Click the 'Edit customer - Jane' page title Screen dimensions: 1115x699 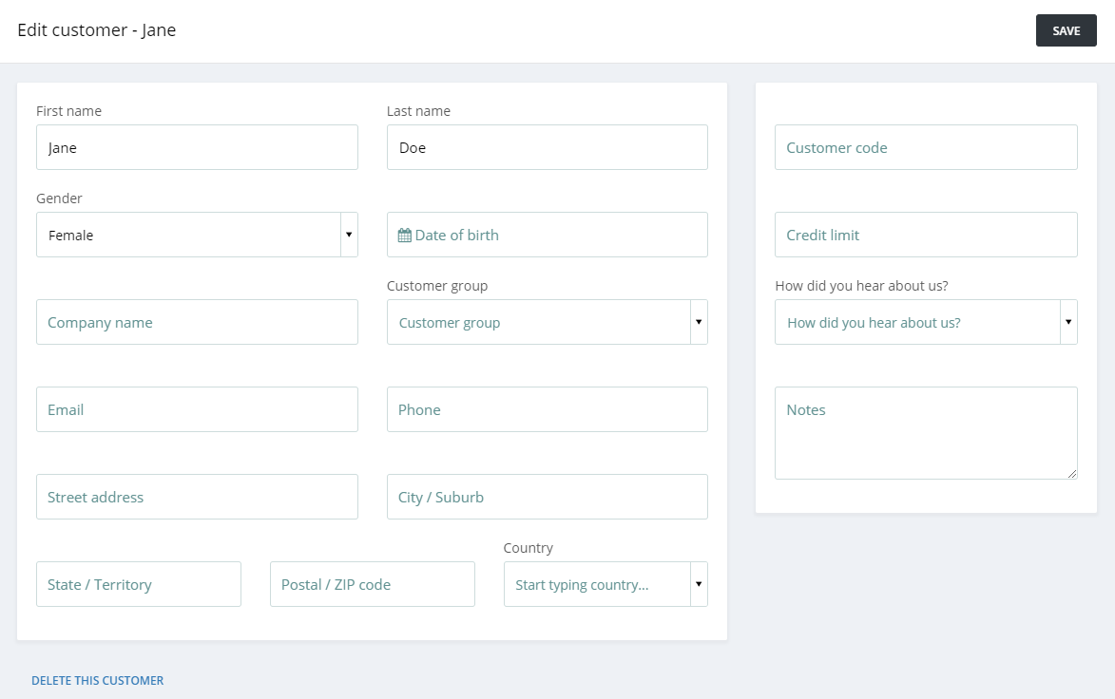coord(97,29)
